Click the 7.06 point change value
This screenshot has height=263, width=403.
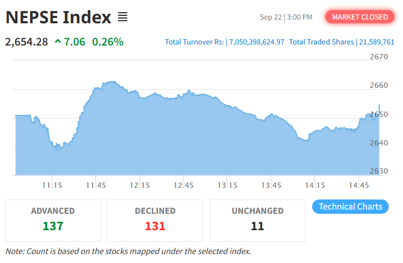point(74,42)
